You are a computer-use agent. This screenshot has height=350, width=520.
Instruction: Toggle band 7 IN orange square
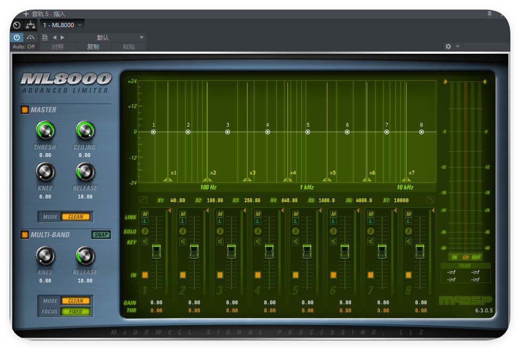(x=371, y=275)
